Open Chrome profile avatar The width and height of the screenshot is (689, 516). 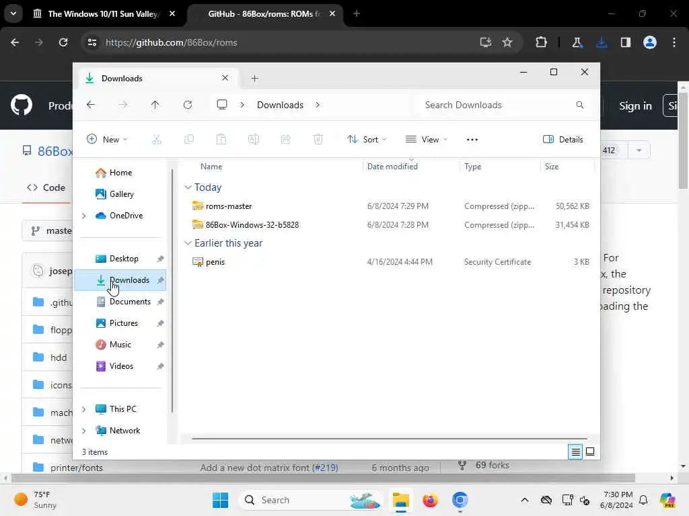[650, 42]
